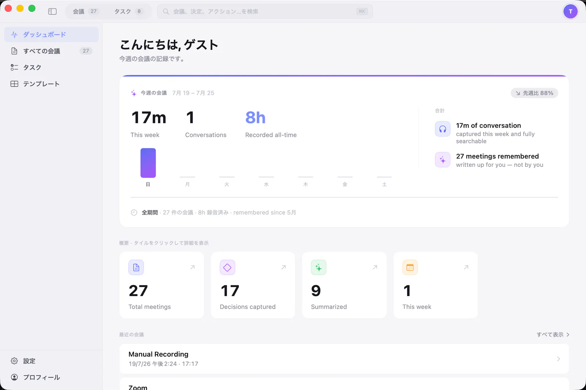Click the 27 count badge beside すべての会議

(86, 51)
